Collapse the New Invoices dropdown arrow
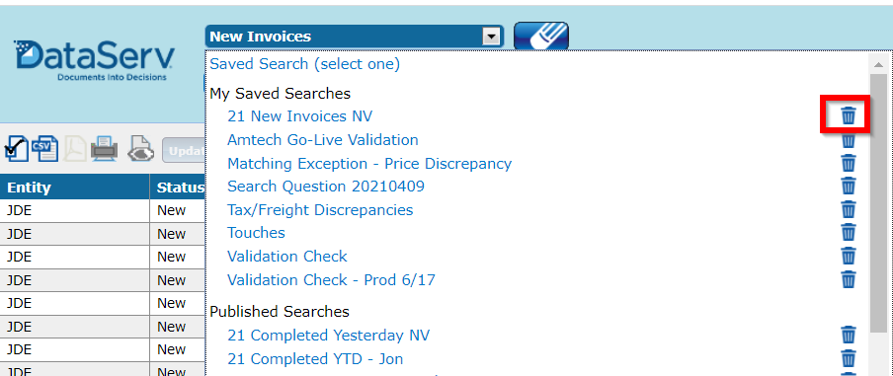The image size is (893, 376). pos(490,37)
